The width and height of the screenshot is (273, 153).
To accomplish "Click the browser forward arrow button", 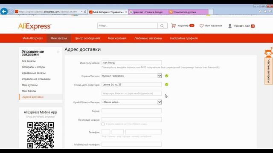I will (x=11, y=11).
